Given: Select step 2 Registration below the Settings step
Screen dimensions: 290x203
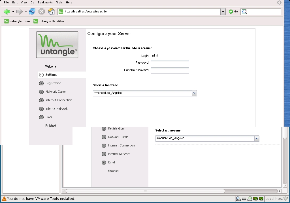Looking at the screenshot, I should pyautogui.click(x=50, y=83).
